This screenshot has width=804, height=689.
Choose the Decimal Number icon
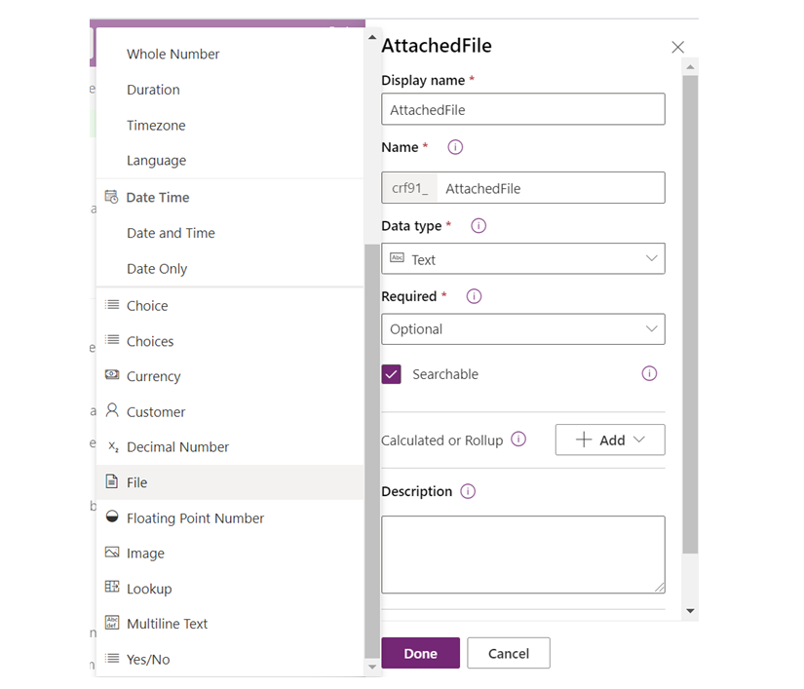click(115, 446)
